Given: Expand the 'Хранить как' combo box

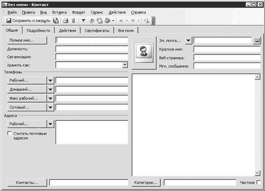Looking at the screenshot, I should pyautogui.click(x=125, y=65).
